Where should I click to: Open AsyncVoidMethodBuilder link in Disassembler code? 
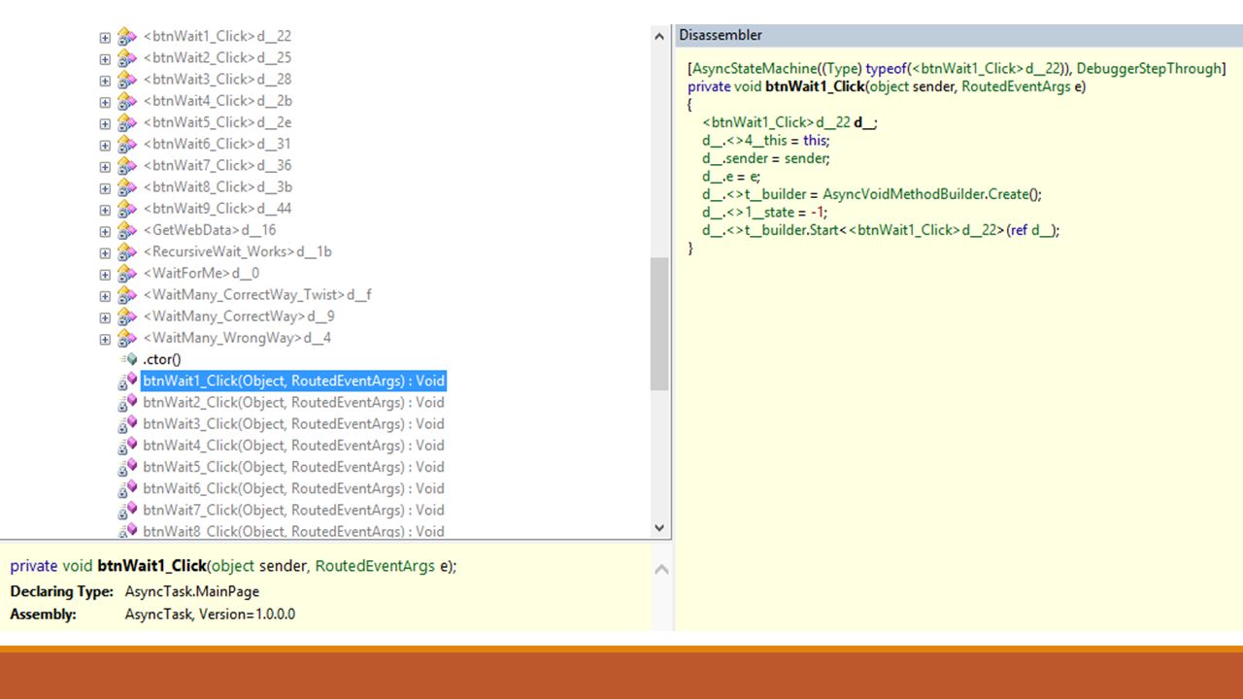[x=903, y=194]
